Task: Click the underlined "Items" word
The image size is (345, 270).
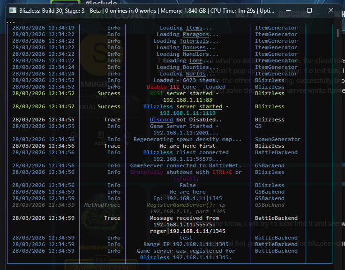Action: [x=194, y=28]
